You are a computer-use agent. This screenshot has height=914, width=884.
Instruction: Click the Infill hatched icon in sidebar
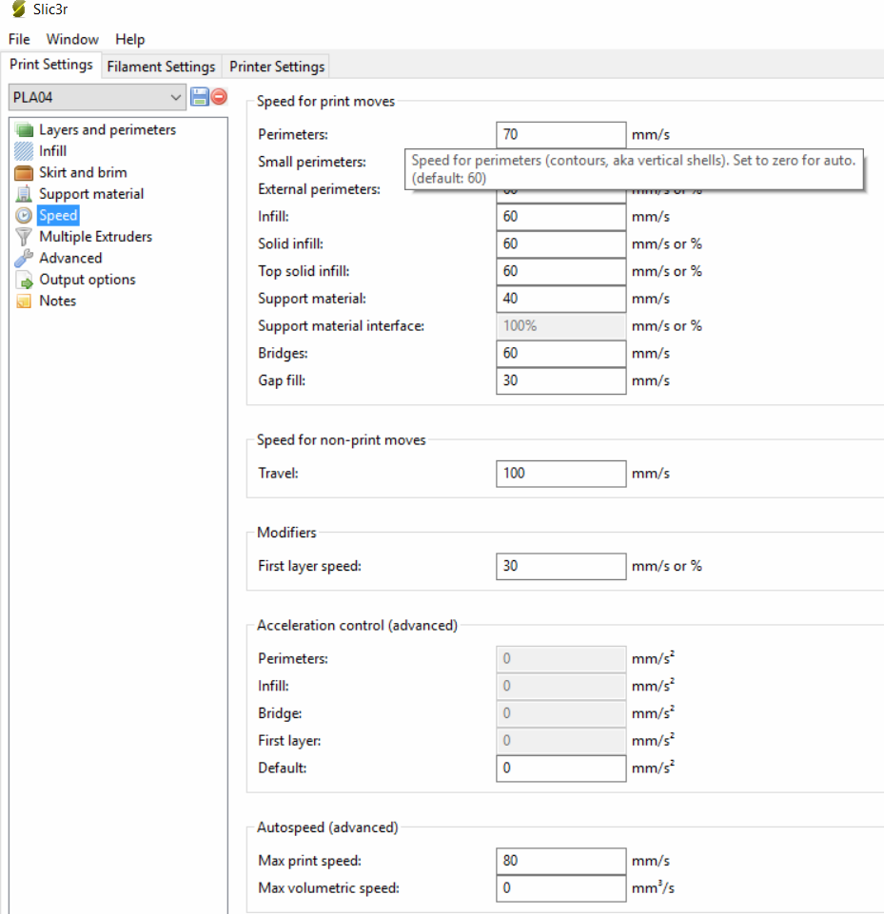click(24, 151)
